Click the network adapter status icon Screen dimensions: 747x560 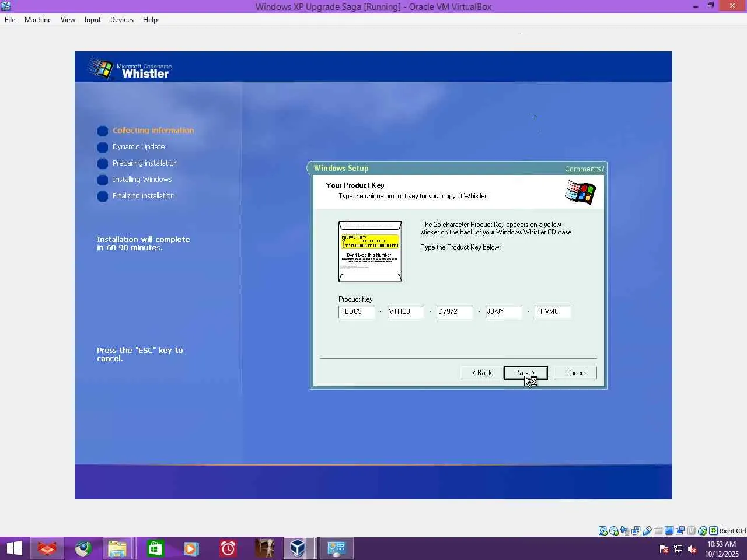tap(636, 531)
